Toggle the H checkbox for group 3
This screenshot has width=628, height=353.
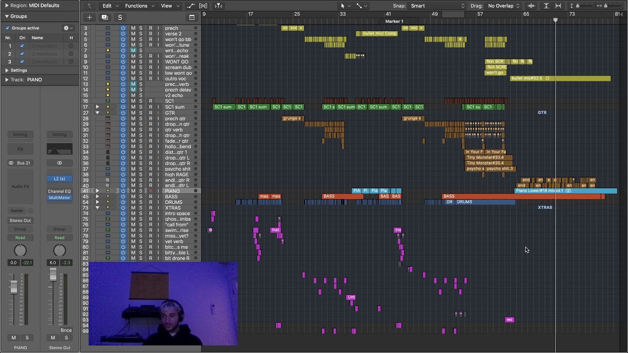coord(71,62)
